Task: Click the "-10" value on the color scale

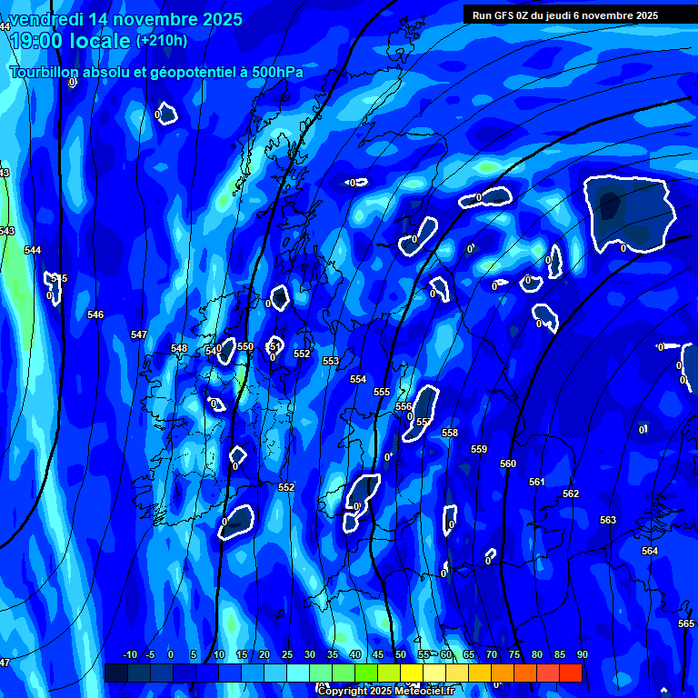Action: pyautogui.click(x=129, y=655)
